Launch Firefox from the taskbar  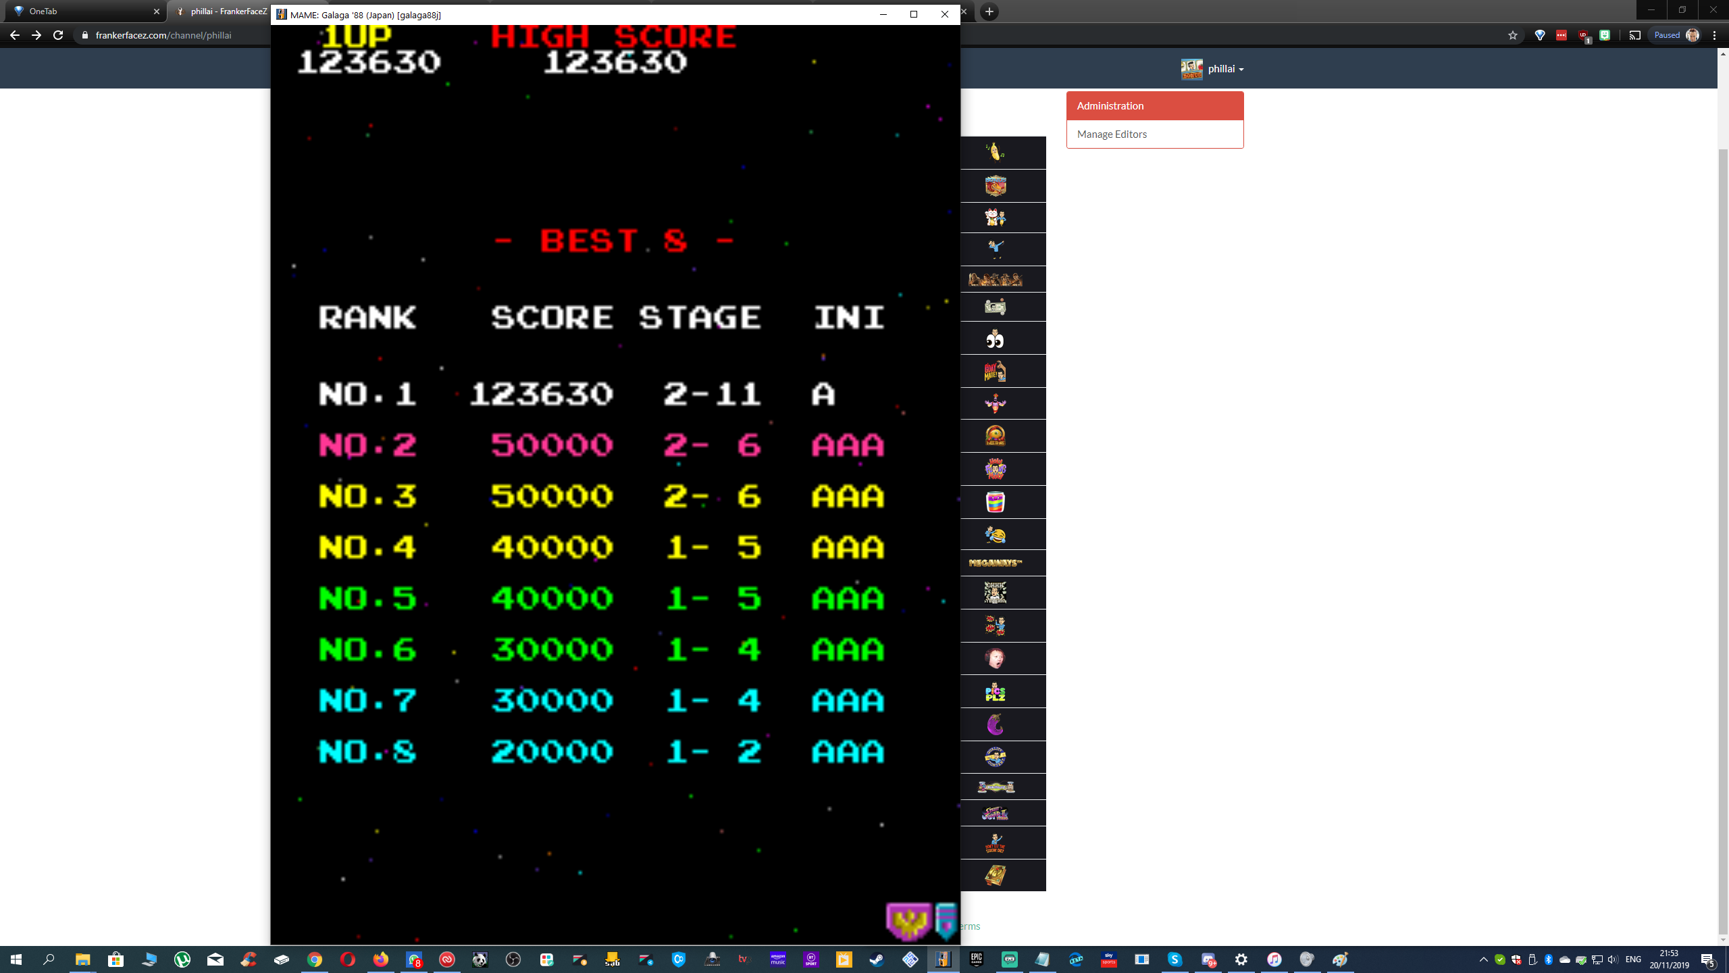(381, 959)
